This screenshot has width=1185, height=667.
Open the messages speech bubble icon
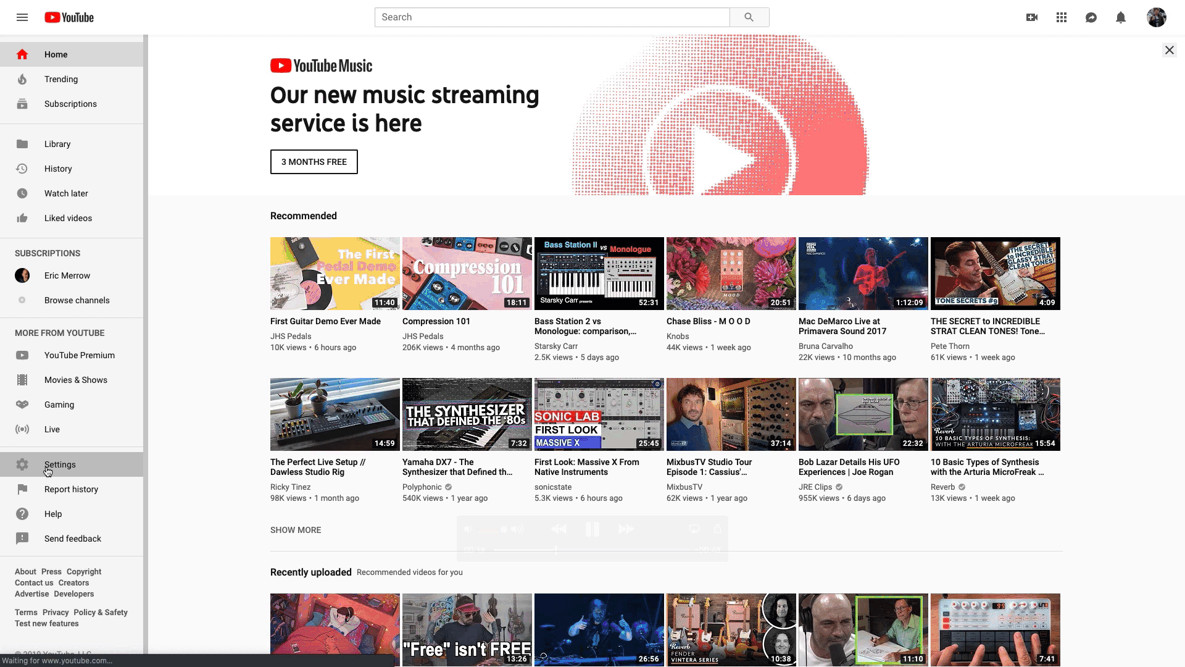pos(1091,17)
